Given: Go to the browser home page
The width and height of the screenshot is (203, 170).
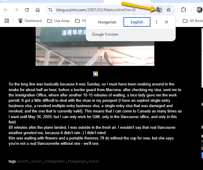Looking at the screenshot, I should 38,10.
